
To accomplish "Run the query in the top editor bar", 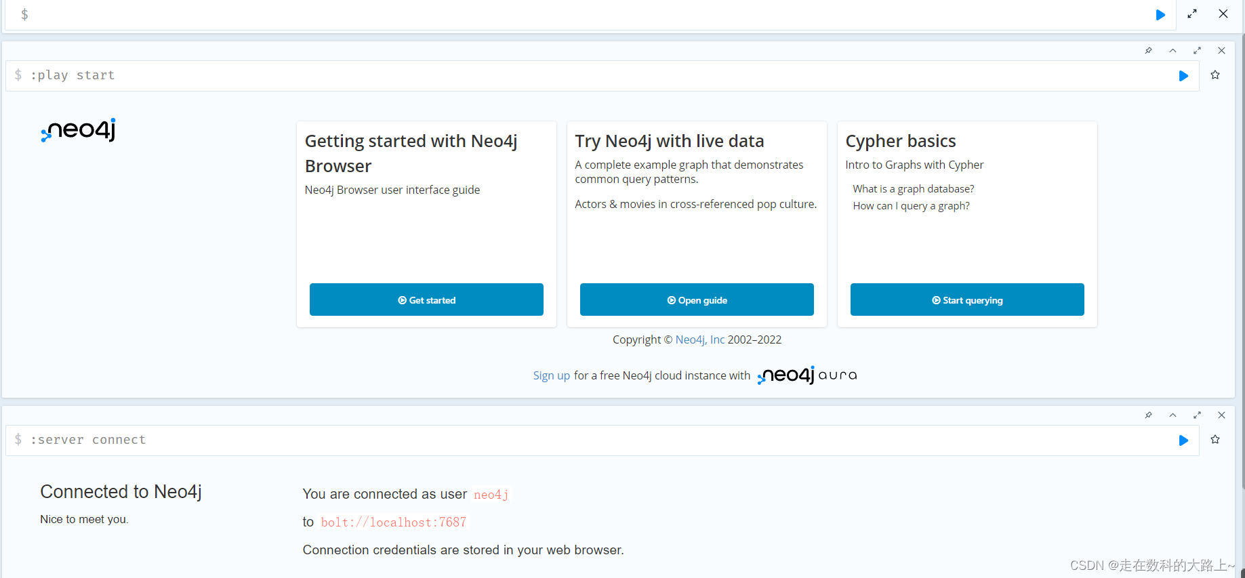I will (1160, 14).
